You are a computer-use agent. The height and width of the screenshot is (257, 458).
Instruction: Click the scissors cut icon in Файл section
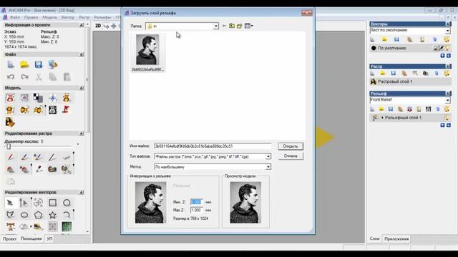point(39,77)
